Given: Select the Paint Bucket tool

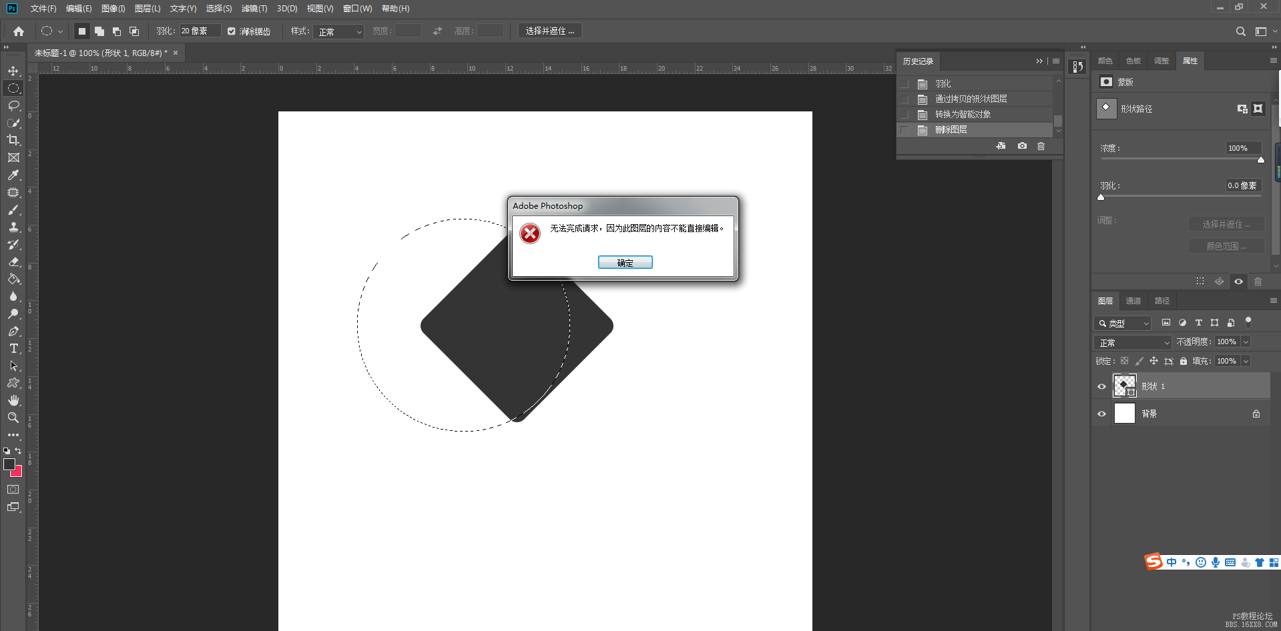Looking at the screenshot, I should pyautogui.click(x=13, y=279).
